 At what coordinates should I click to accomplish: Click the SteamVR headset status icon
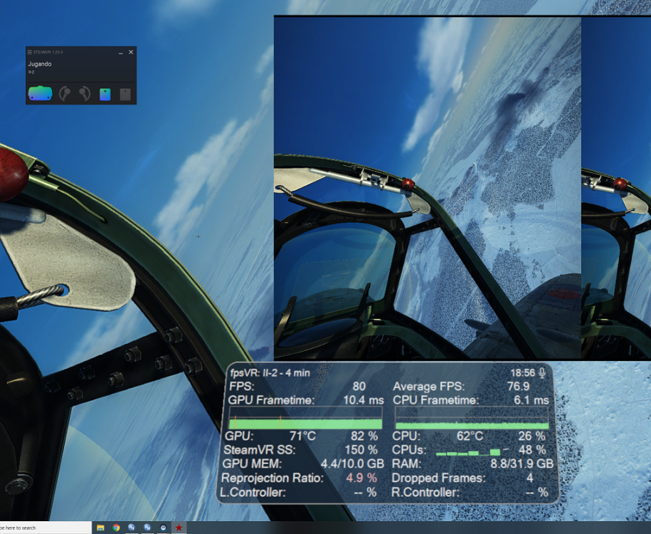(x=41, y=93)
